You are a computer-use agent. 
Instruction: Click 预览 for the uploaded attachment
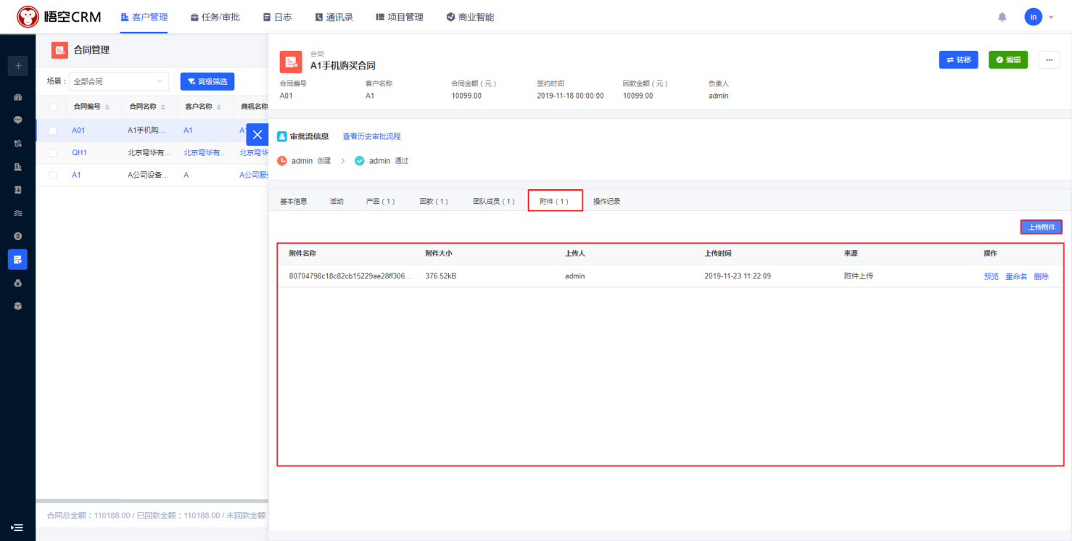point(991,276)
